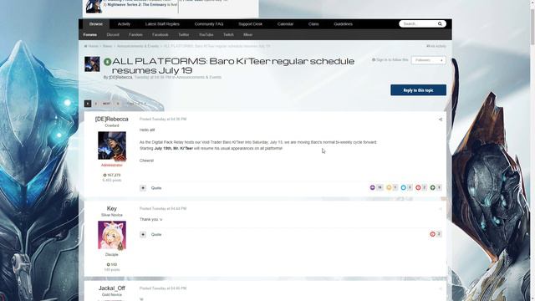
Task: Click the NEXT pagination button
Action: pos(106,104)
